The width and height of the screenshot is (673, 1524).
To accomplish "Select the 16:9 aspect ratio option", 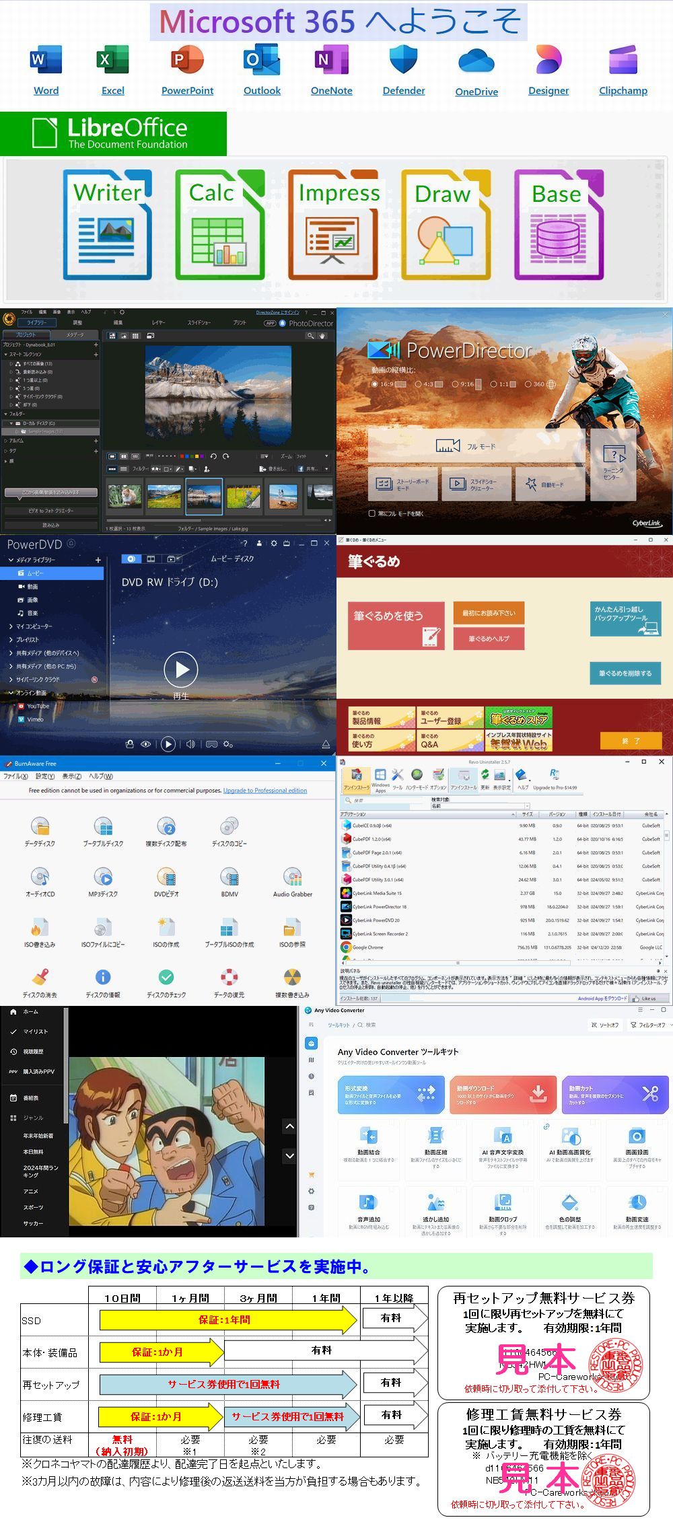I will tap(375, 384).
